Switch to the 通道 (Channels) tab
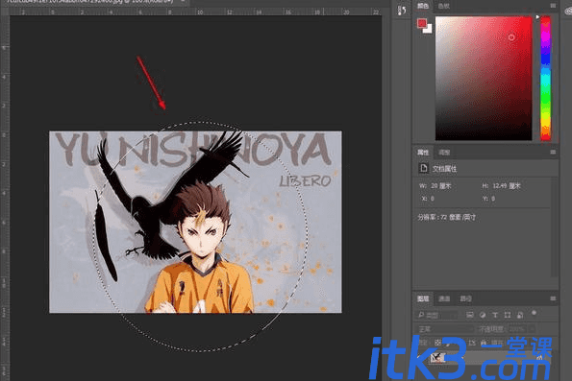The image size is (572, 381). [444, 298]
